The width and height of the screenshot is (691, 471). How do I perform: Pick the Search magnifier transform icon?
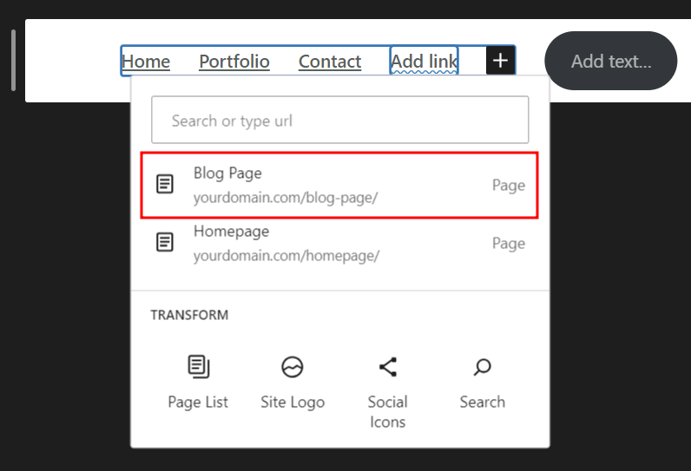point(482,367)
